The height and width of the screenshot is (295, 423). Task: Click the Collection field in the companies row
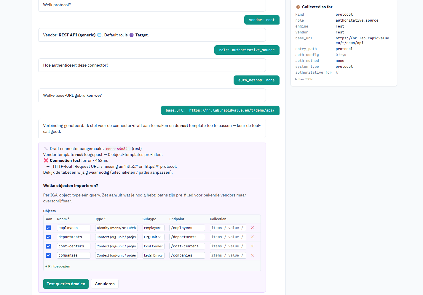pos(228,255)
